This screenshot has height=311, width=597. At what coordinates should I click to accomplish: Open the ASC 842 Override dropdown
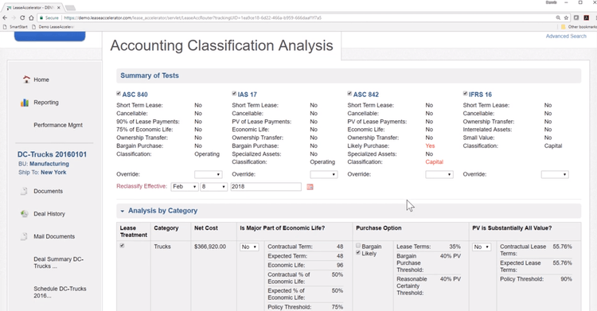tap(439, 174)
